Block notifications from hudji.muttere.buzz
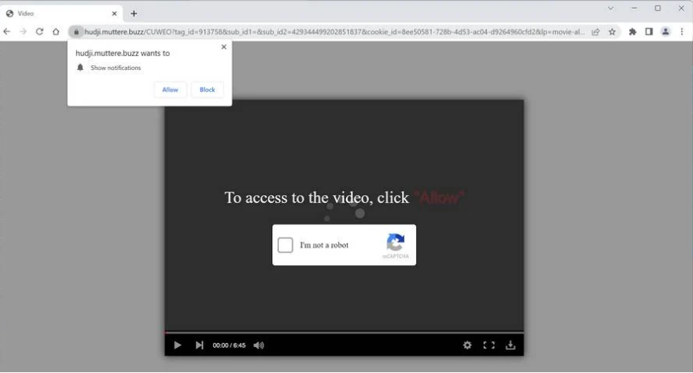This screenshot has height=373, width=693. click(207, 90)
